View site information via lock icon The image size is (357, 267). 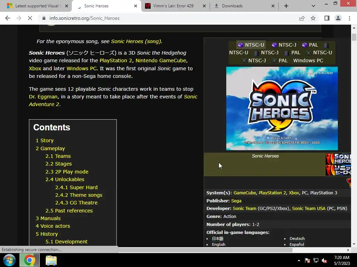click(44, 18)
